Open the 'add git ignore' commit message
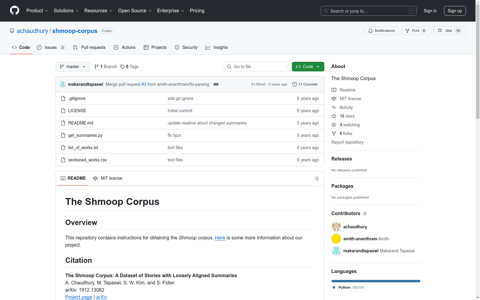This screenshot has height=300, width=480. (180, 98)
